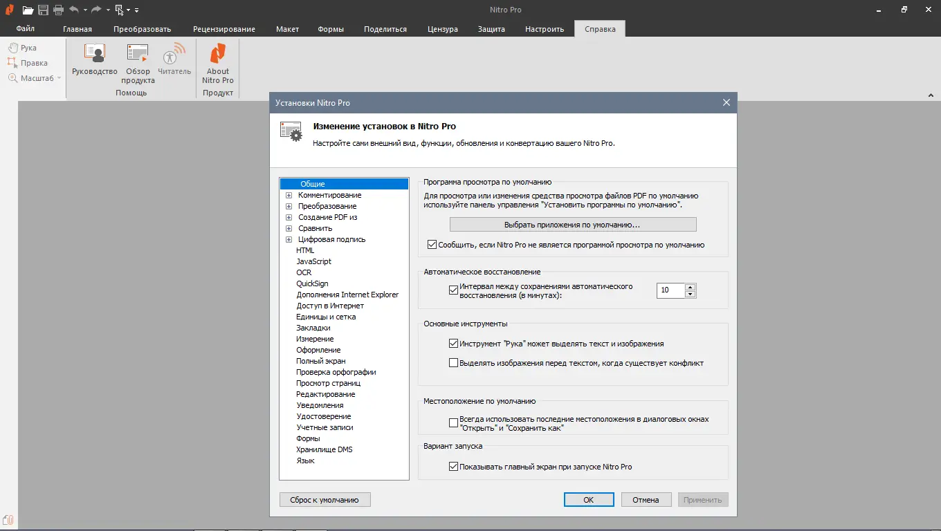Open the Файл menu
The image size is (941, 531).
click(26, 29)
